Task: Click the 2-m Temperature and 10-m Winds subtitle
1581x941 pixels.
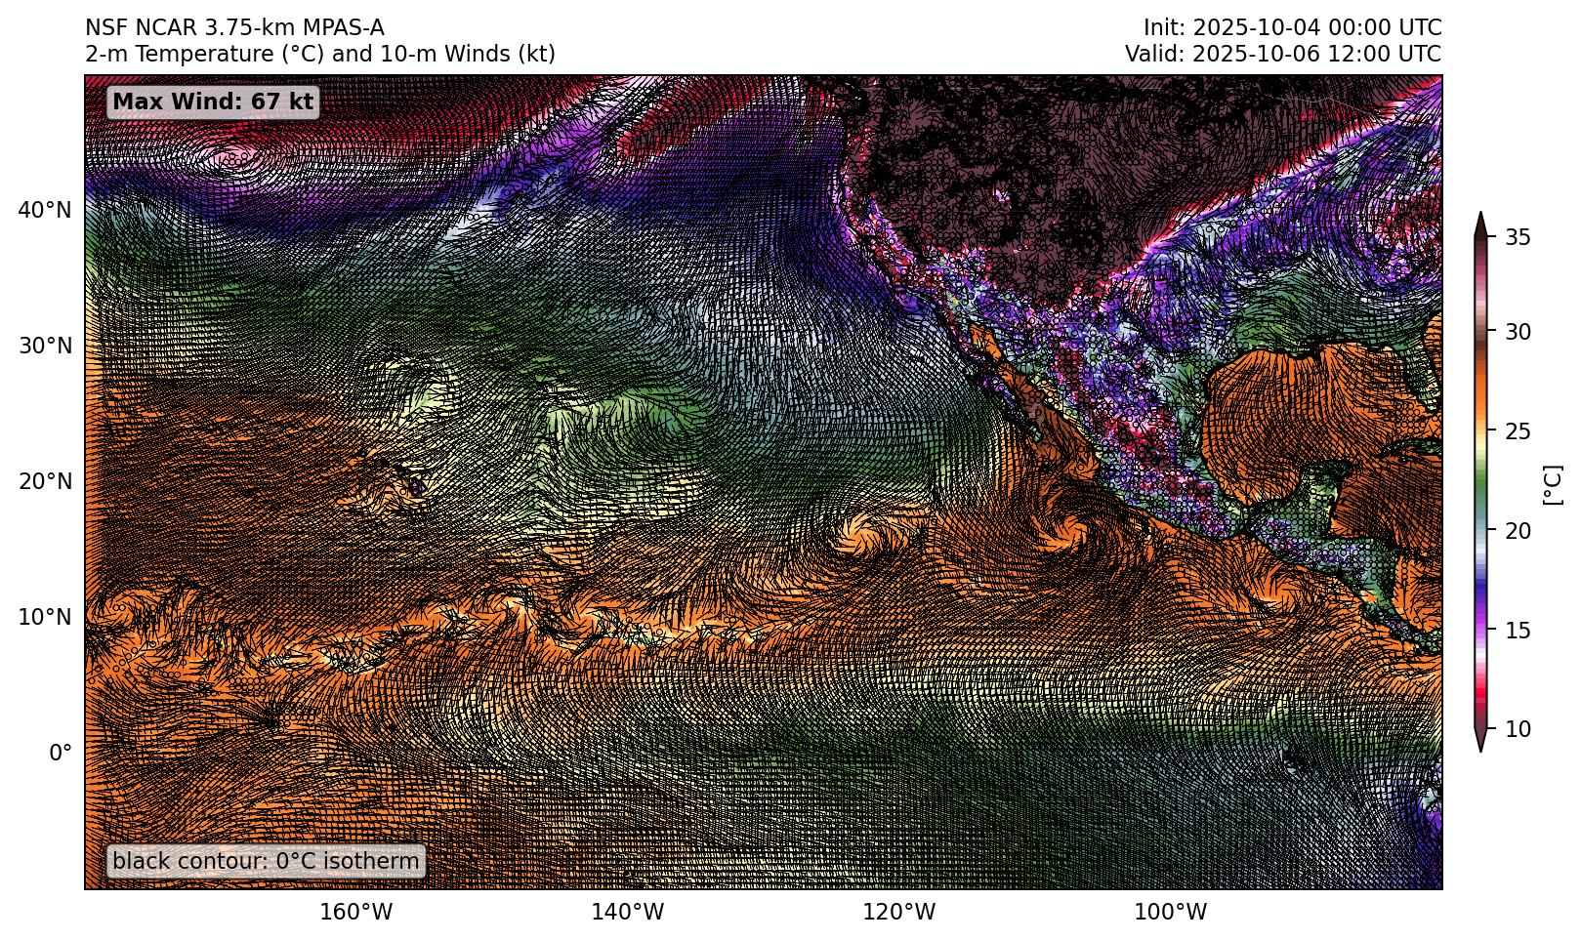Action: (x=320, y=54)
